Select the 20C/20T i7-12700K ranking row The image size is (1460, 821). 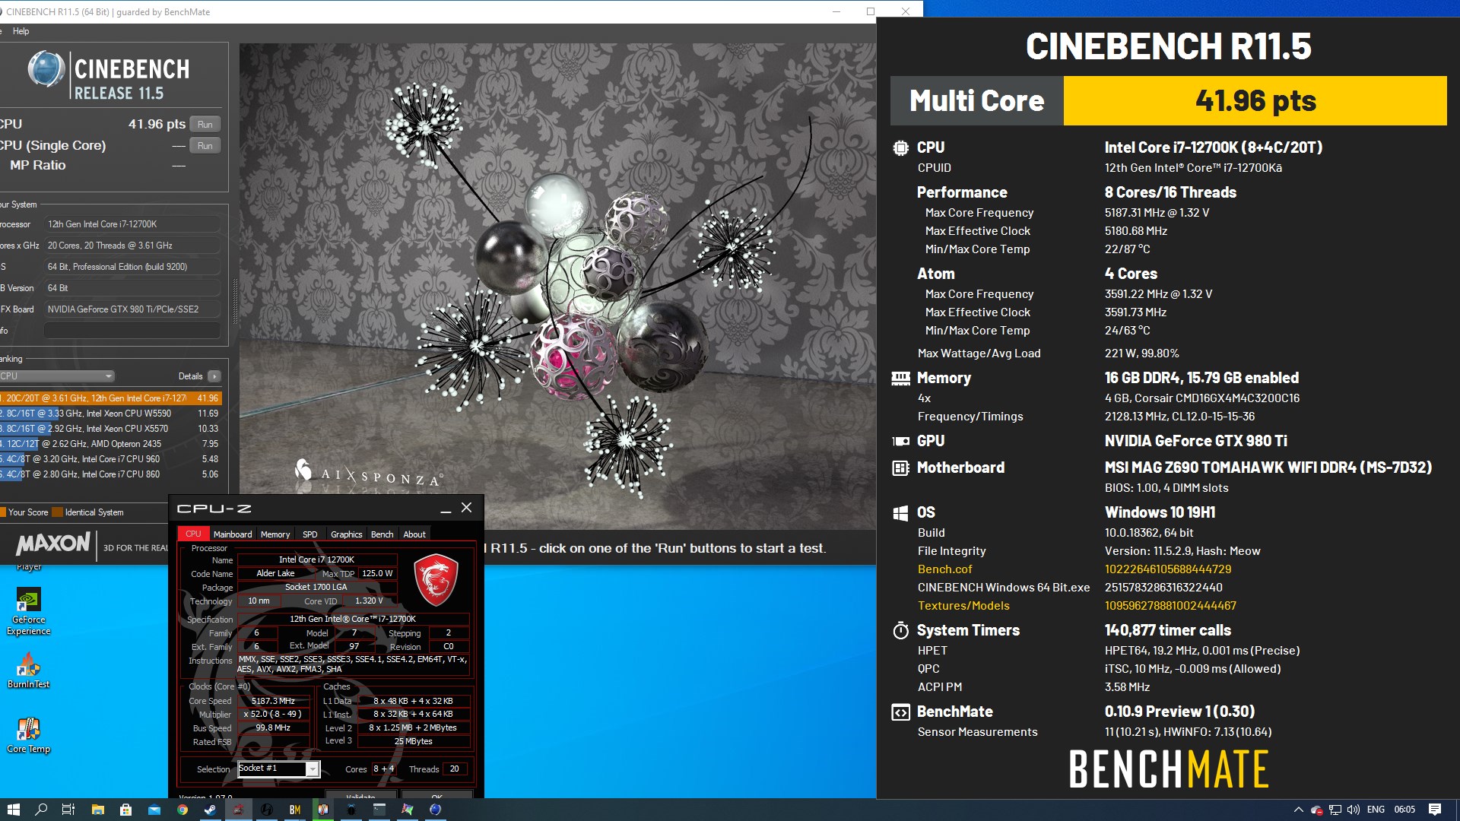click(x=111, y=398)
